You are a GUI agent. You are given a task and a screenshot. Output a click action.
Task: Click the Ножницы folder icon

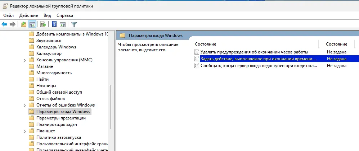click(31, 86)
